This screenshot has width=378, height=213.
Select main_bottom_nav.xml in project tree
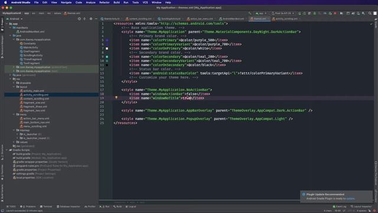tap(35, 122)
